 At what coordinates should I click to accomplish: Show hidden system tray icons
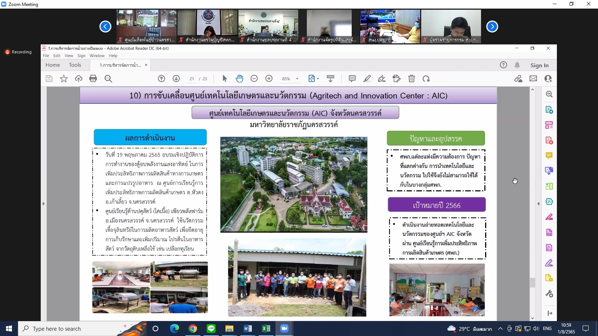pyautogui.click(x=500, y=329)
